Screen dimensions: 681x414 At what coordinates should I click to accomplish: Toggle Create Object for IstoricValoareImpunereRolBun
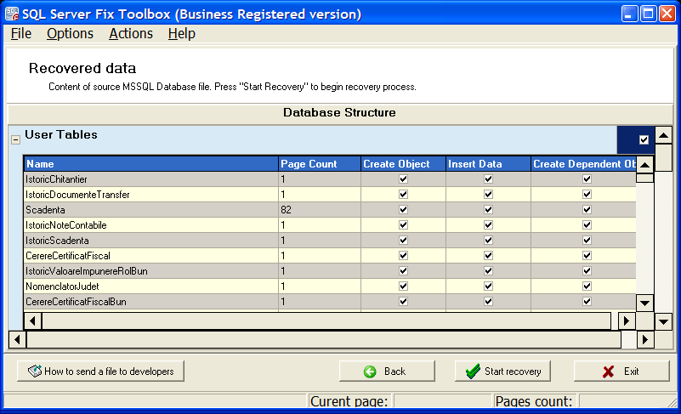(x=403, y=270)
